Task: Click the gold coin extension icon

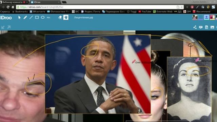Action: (x=208, y=7)
